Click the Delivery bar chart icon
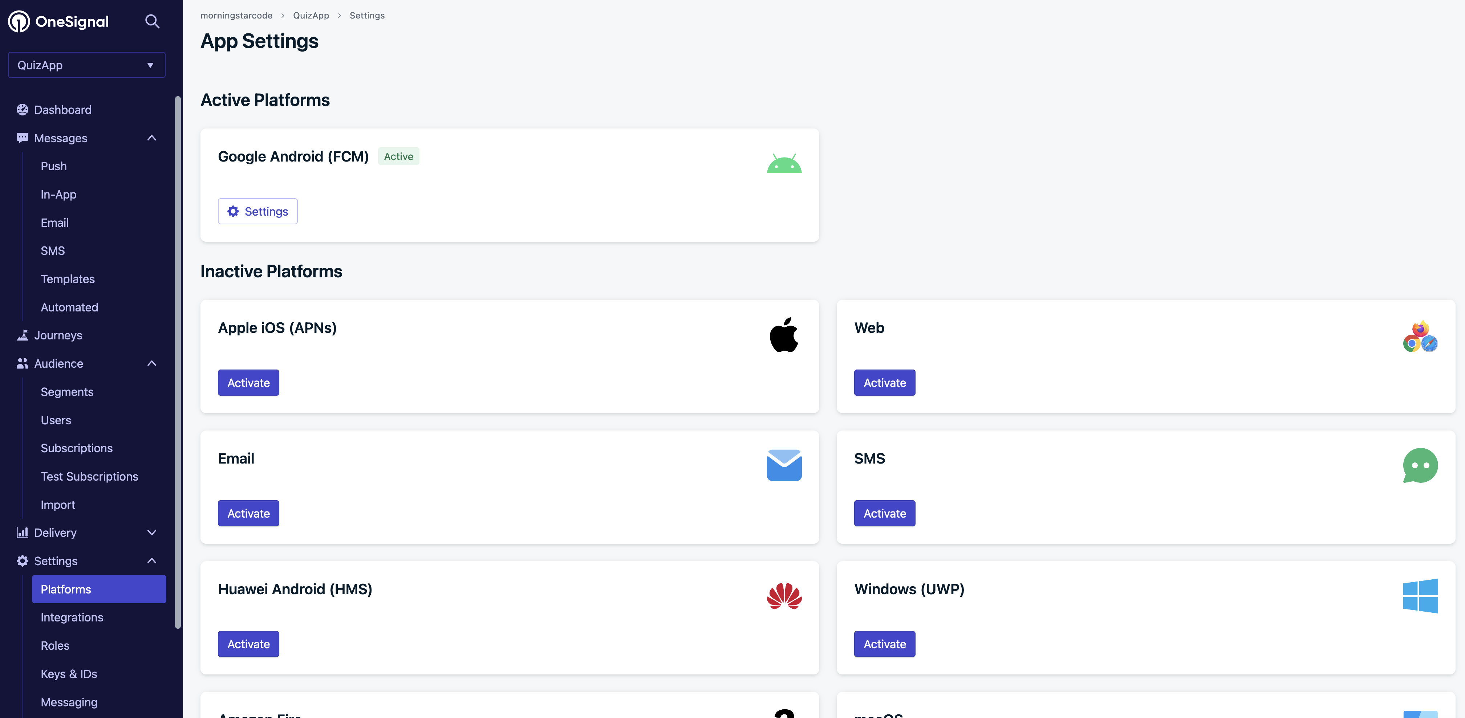Screen dimensions: 1465x718 pyautogui.click(x=22, y=533)
